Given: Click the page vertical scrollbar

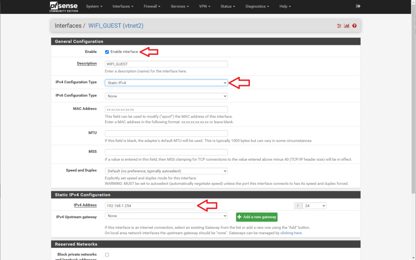Looking at the screenshot, I should (413, 98).
